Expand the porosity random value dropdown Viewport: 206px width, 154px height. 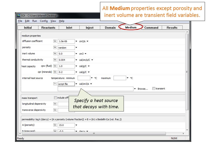click(76, 47)
